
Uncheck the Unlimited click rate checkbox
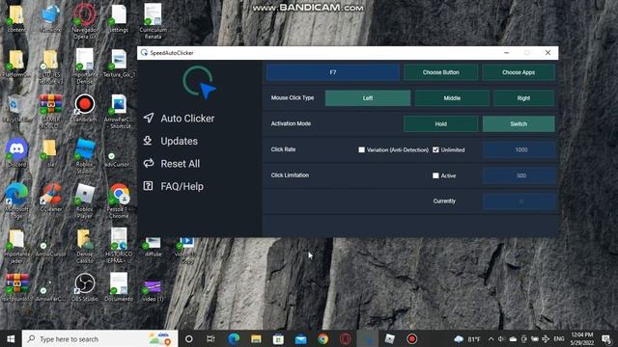pyautogui.click(x=435, y=150)
